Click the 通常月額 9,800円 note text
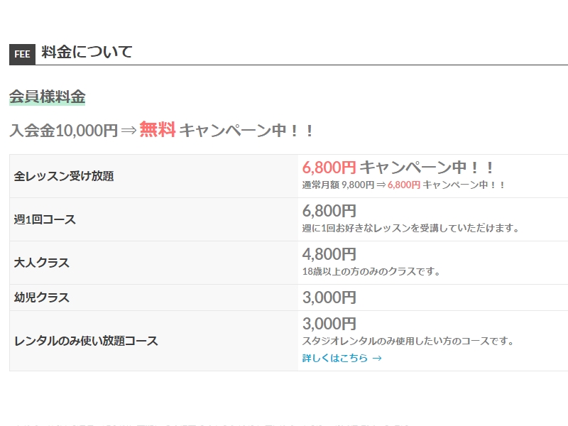Screen dimensions: 568x426 click(x=338, y=185)
